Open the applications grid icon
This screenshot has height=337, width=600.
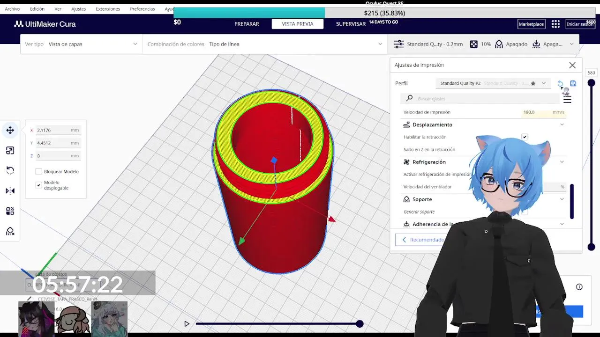(x=555, y=24)
